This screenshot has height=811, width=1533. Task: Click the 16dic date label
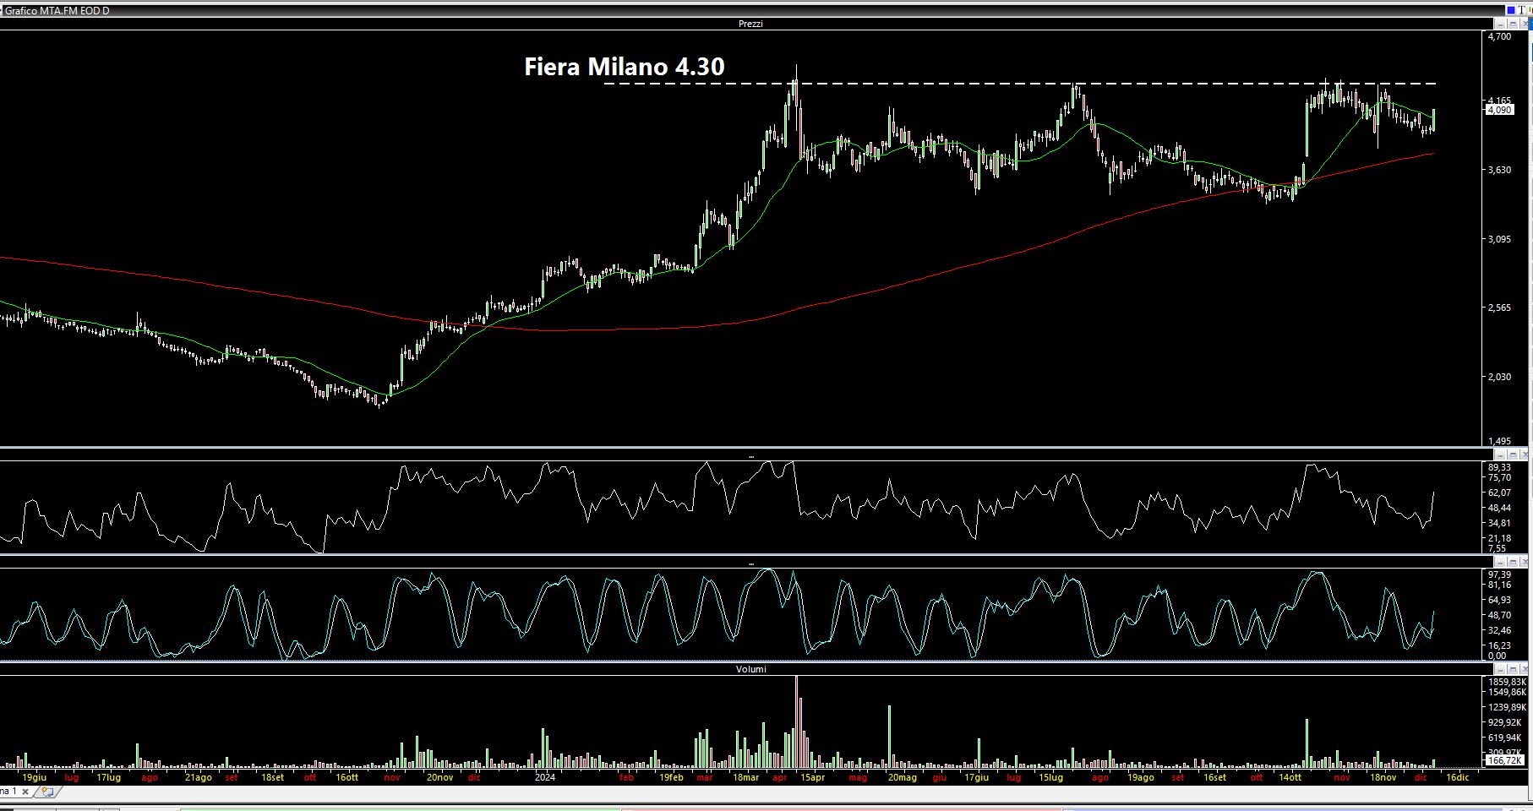tap(1457, 777)
